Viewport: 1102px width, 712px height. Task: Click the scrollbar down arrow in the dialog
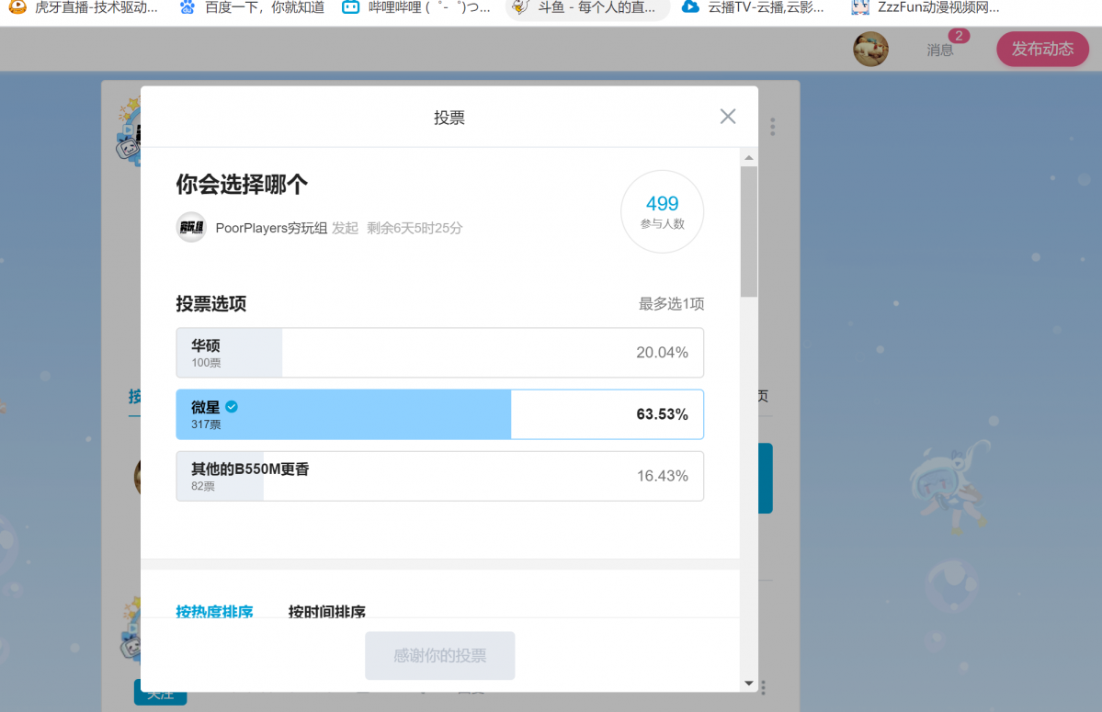[x=748, y=683]
